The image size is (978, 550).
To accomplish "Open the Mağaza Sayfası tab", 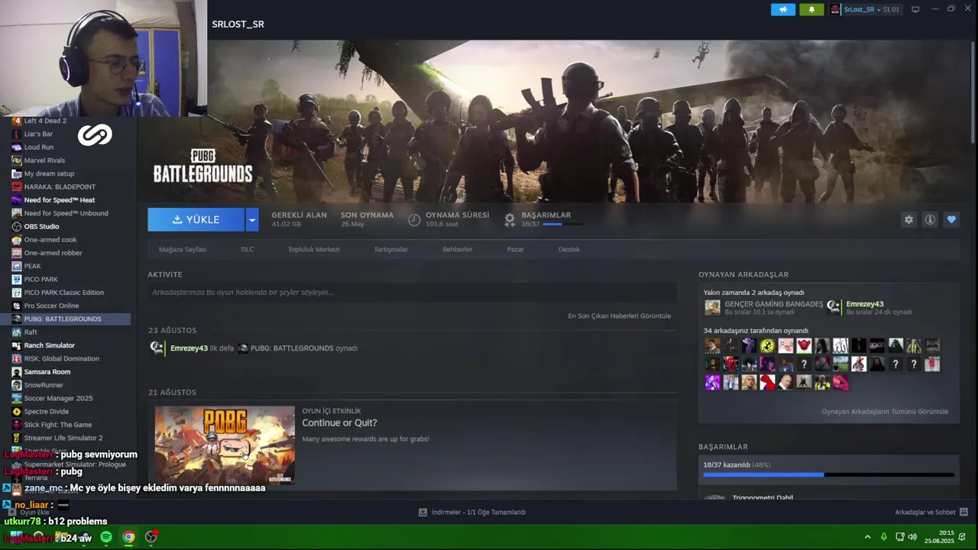I will point(183,249).
